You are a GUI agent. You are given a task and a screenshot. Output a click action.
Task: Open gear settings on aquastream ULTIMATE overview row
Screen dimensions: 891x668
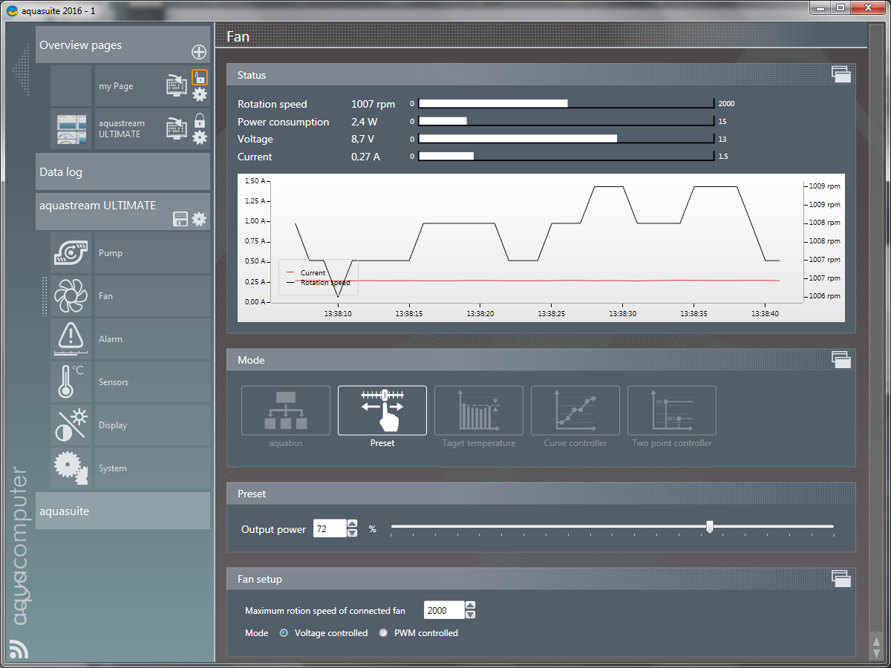tap(200, 137)
